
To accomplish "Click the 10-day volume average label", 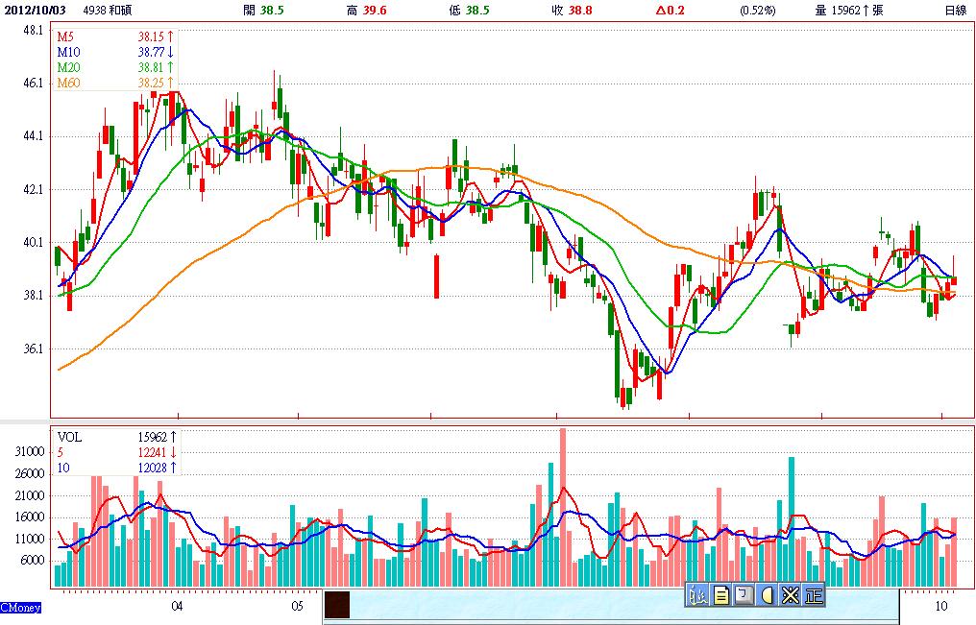I will pyautogui.click(x=64, y=468).
